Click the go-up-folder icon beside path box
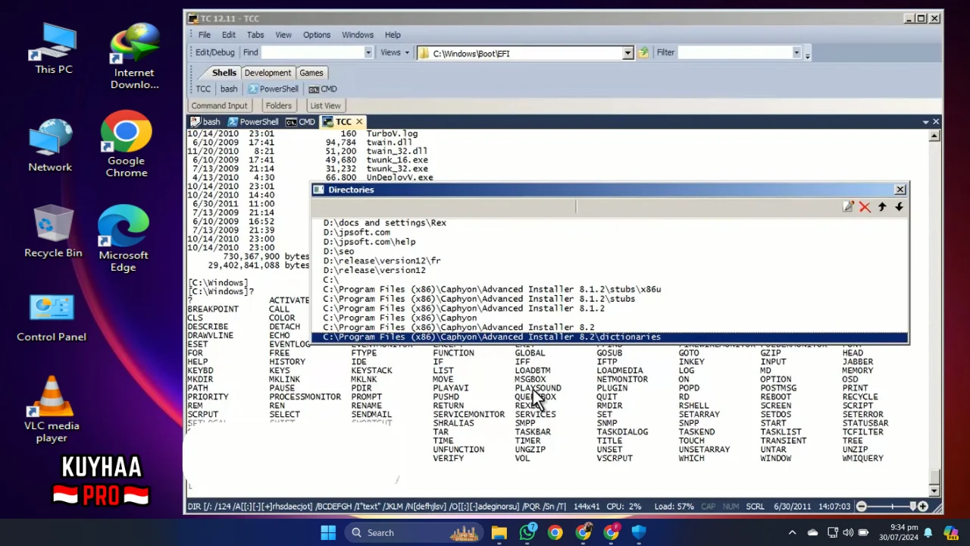Screen dimensions: 970x546 pos(643,52)
